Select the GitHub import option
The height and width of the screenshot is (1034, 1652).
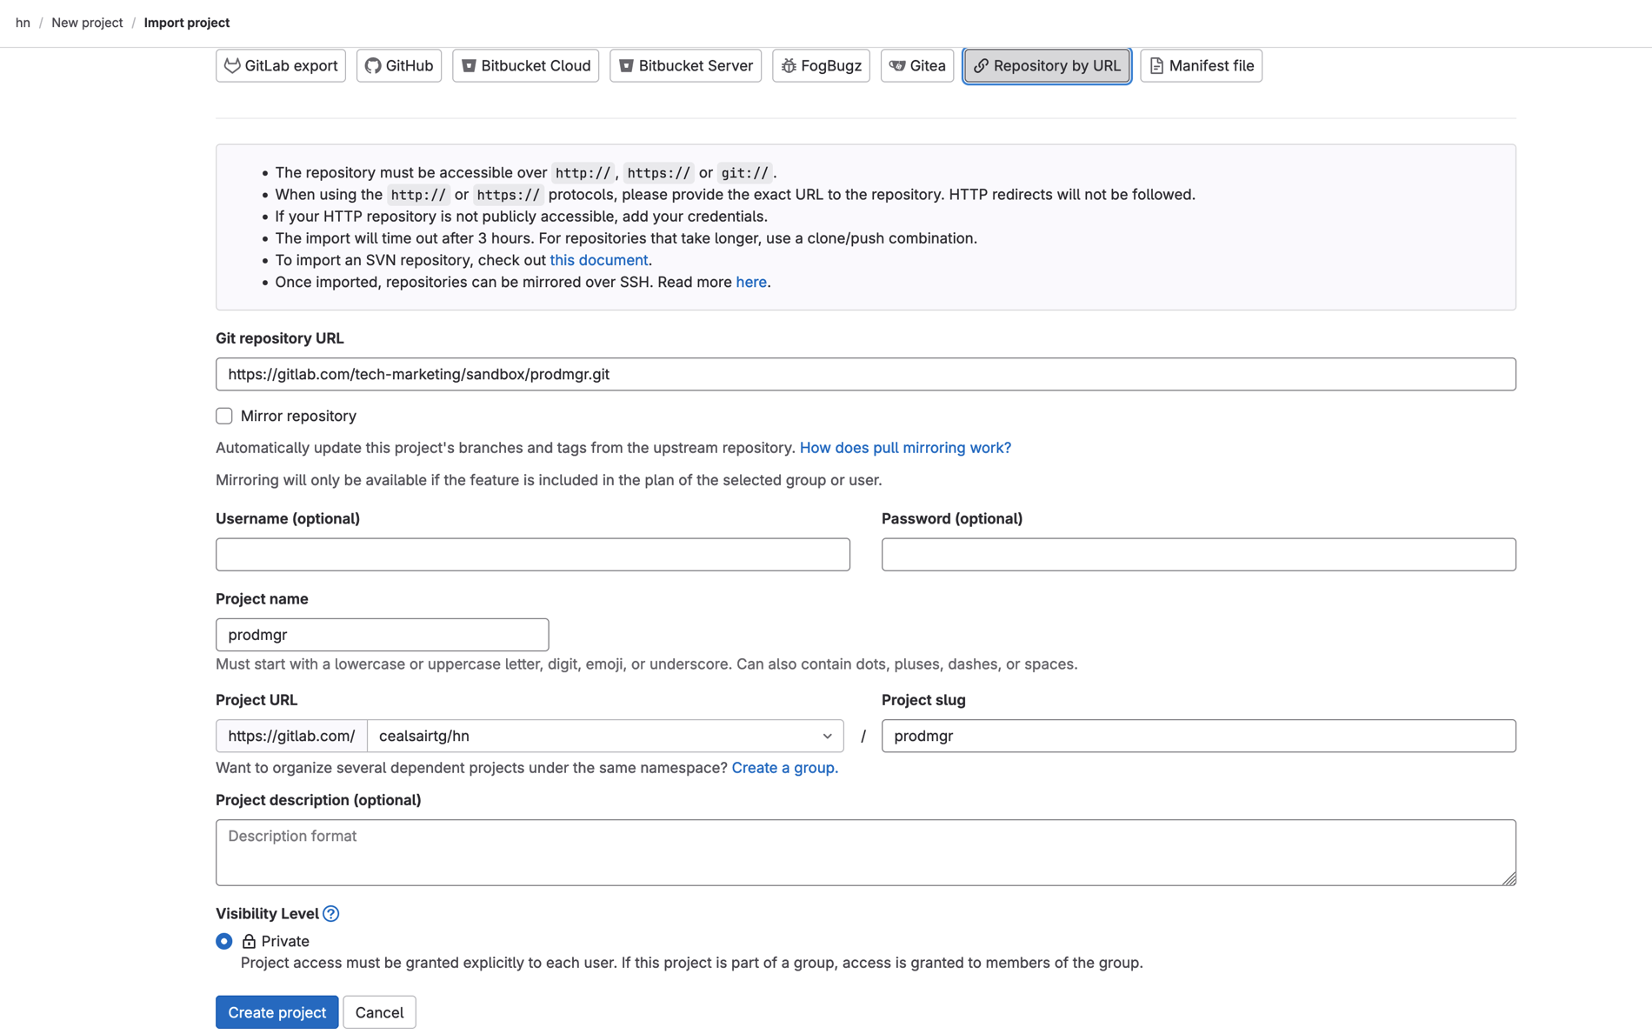(x=398, y=65)
